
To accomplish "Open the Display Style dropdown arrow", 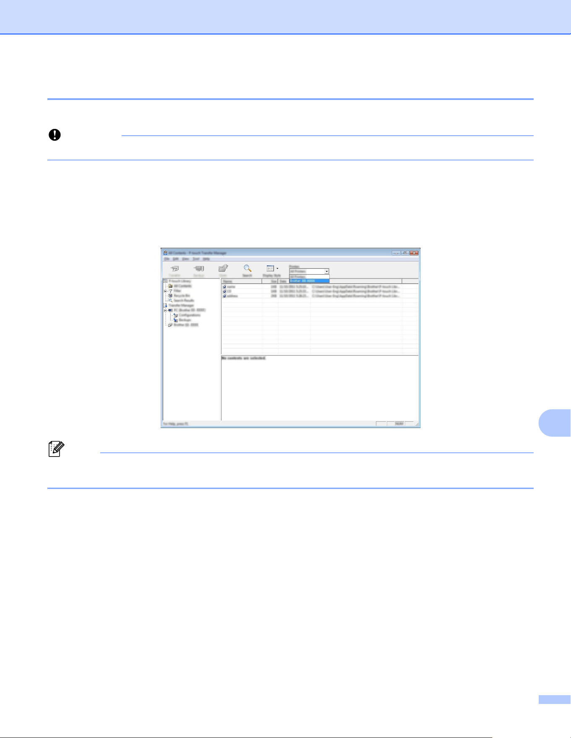I will click(x=277, y=268).
